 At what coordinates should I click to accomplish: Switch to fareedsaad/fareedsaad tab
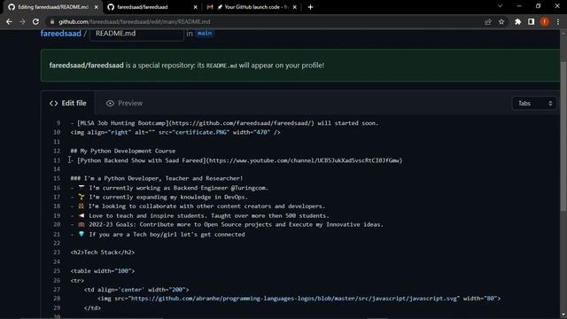coord(151,7)
